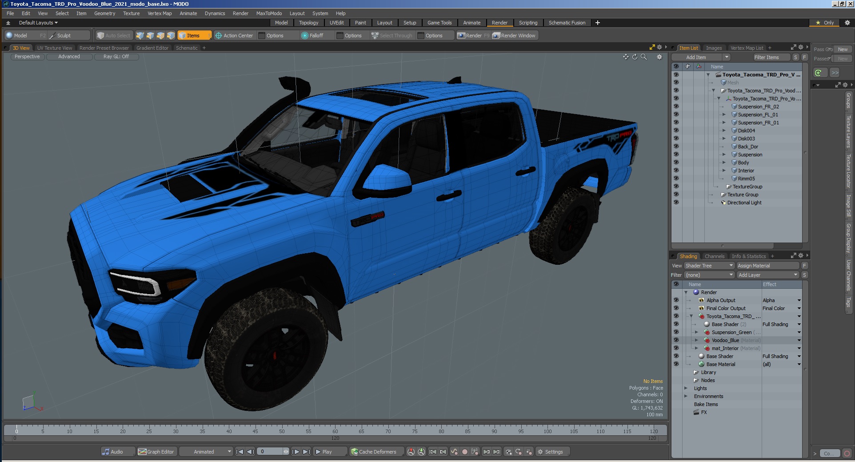Switch to Channels tab
Viewport: 855px width, 462px height.
coord(715,256)
